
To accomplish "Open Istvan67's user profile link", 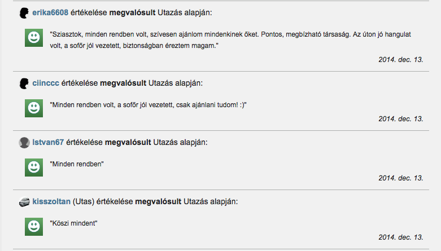I will pos(48,142).
